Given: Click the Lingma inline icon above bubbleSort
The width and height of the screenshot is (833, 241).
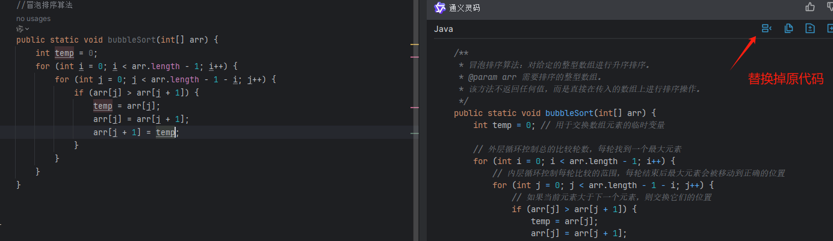Looking at the screenshot, I should tap(20, 28).
